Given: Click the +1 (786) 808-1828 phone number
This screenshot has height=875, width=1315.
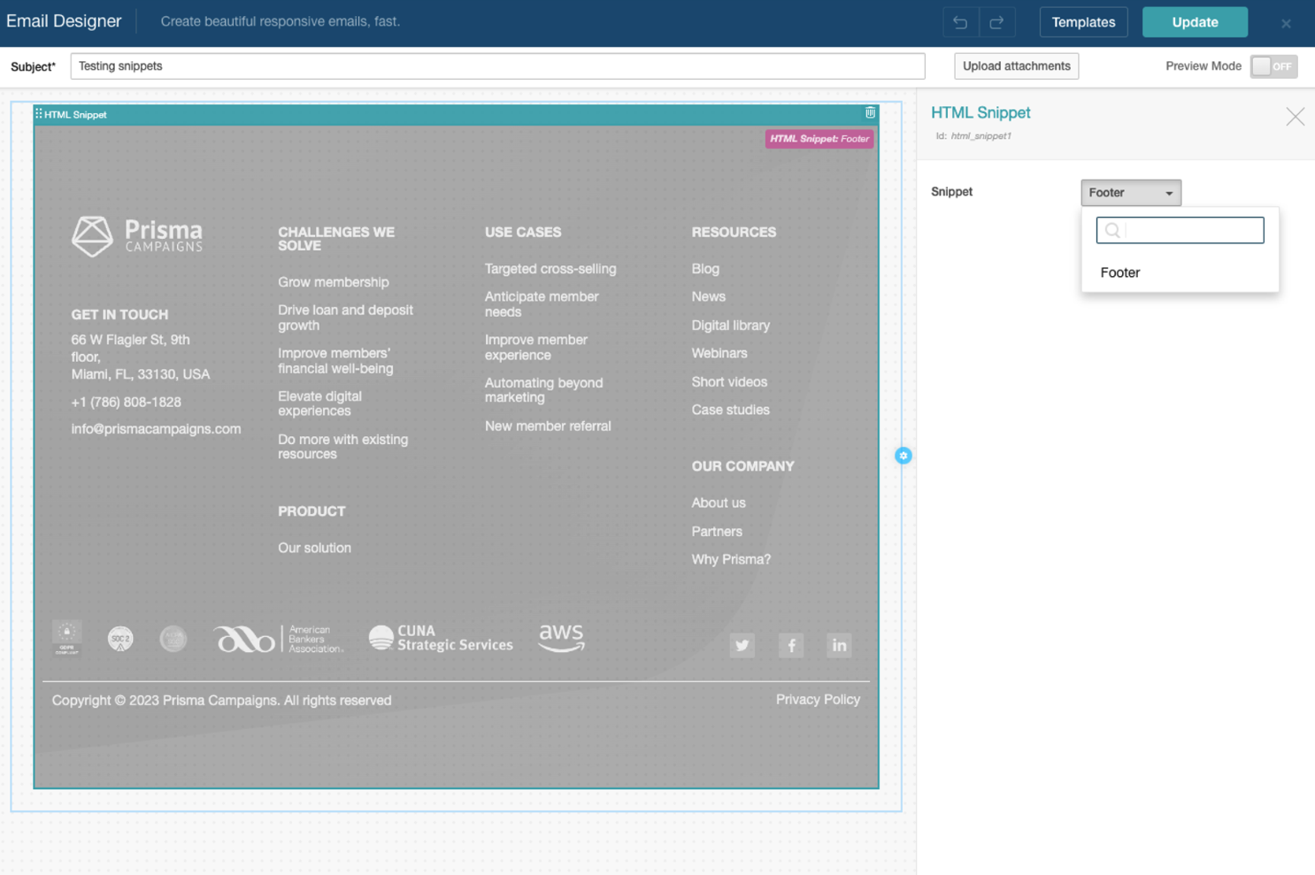Looking at the screenshot, I should [x=127, y=403].
